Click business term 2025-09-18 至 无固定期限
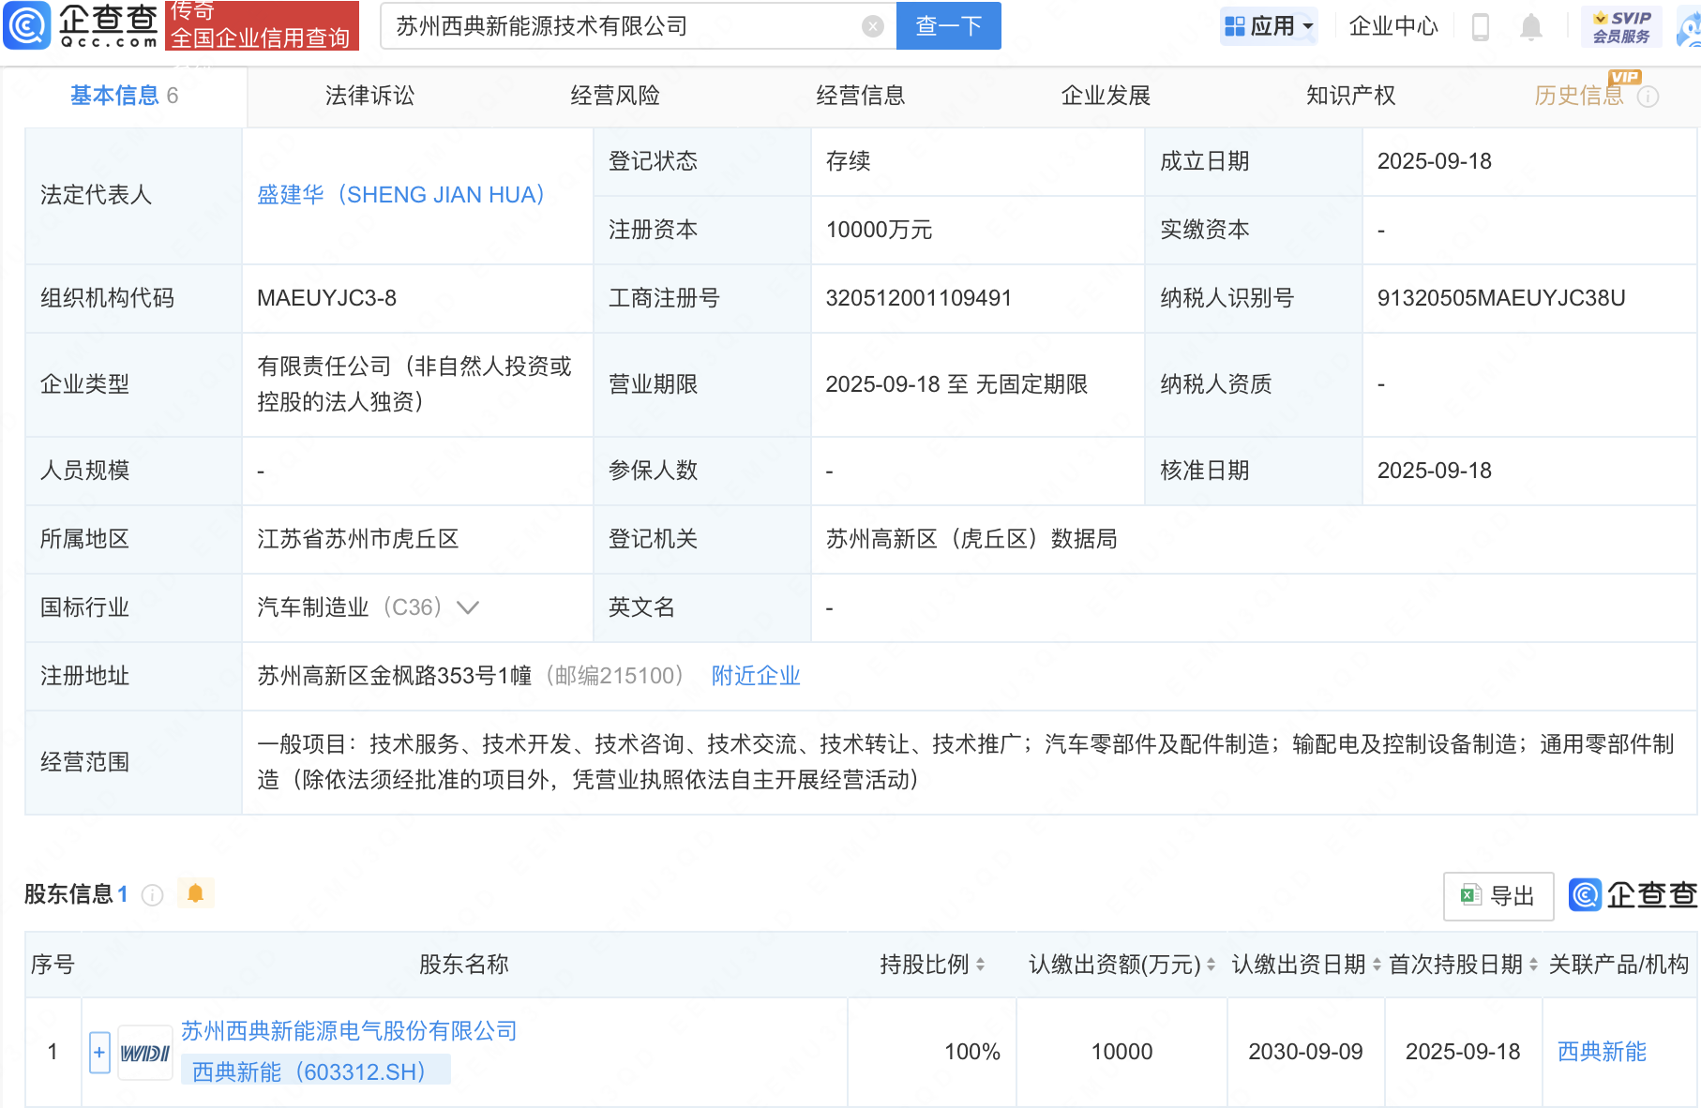This screenshot has height=1108, width=1701. click(x=956, y=384)
